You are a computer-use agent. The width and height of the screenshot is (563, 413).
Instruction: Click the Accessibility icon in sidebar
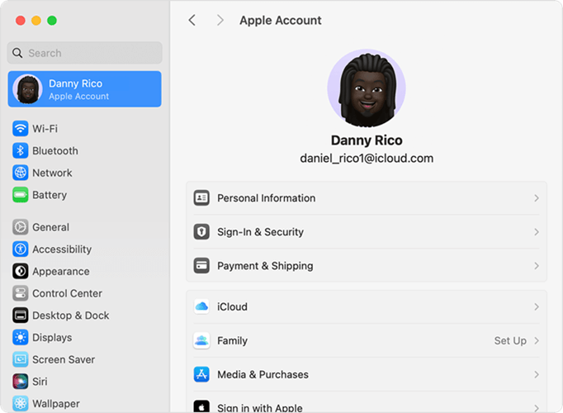(x=21, y=249)
